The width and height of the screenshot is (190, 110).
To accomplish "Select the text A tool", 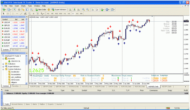I will pyautogui.click(x=33, y=14).
